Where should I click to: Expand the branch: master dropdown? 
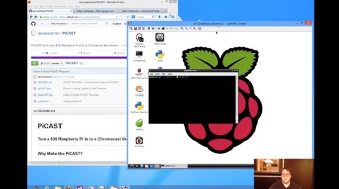[x=52, y=63]
